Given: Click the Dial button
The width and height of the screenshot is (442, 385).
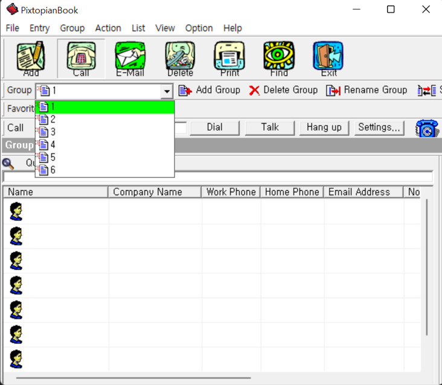Looking at the screenshot, I should click(x=215, y=127).
